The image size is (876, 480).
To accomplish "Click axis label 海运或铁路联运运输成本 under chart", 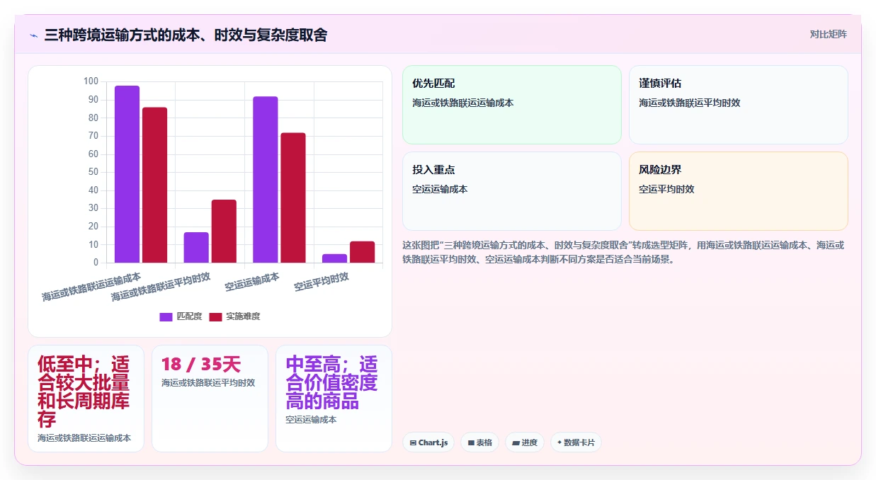I will point(91,287).
